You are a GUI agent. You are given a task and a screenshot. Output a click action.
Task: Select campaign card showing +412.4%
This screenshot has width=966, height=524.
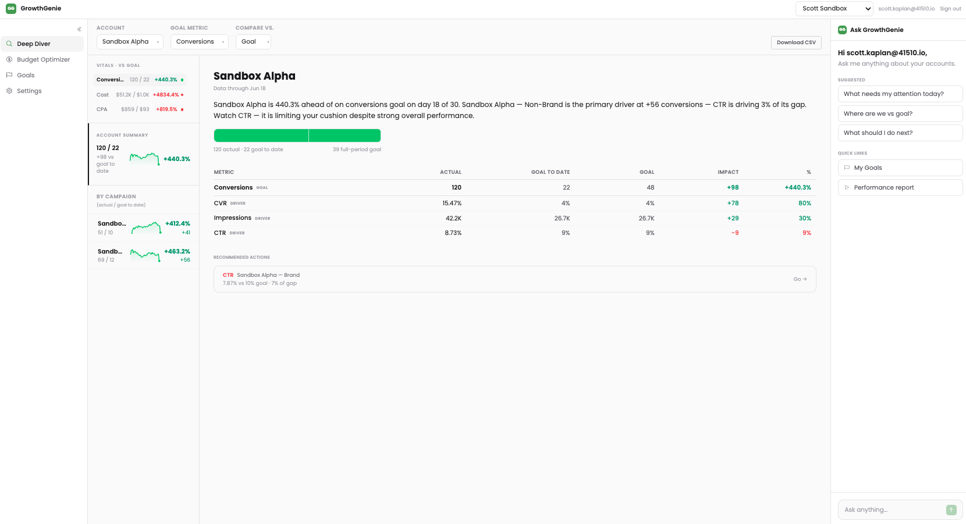pyautogui.click(x=143, y=227)
